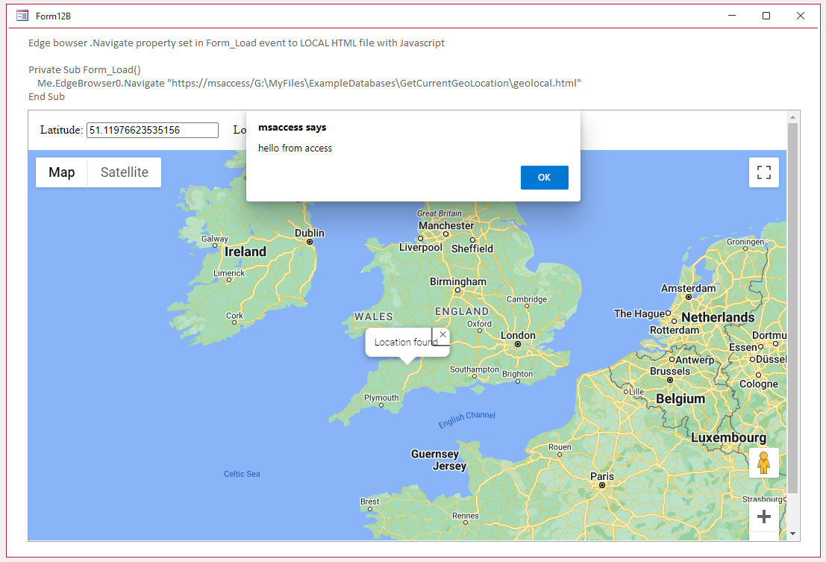Click the Southampton city label
The height and width of the screenshot is (562, 826).
tap(474, 369)
